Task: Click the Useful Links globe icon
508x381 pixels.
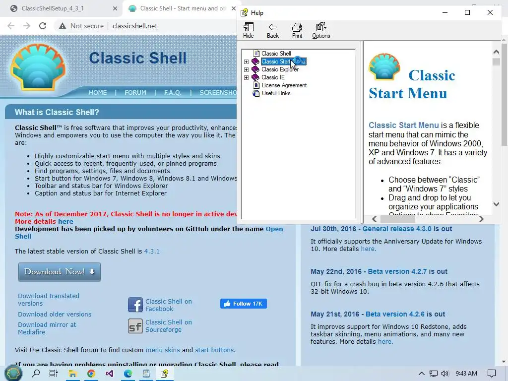Action: (256, 93)
